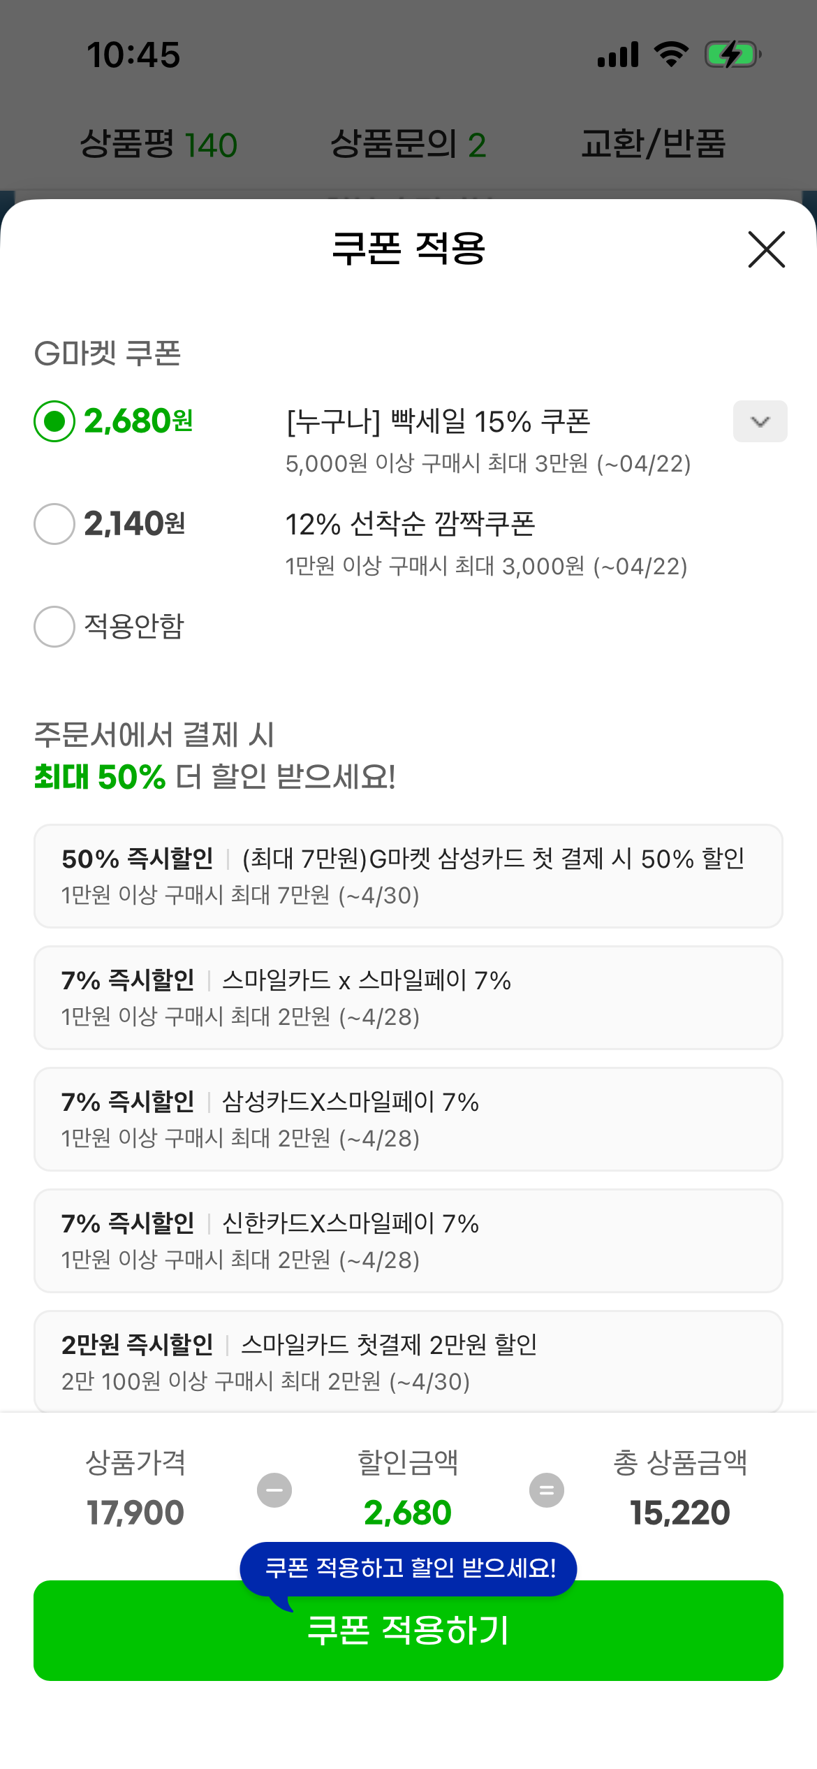
Task: Tap the 스마일카드 x 스마일페이 7% offer
Action: (x=408, y=998)
